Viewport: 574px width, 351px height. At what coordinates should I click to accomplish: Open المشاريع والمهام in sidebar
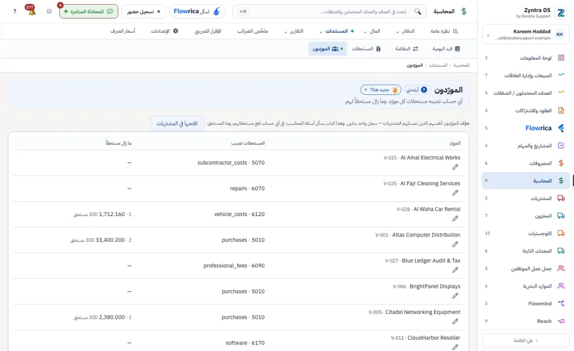point(526,146)
